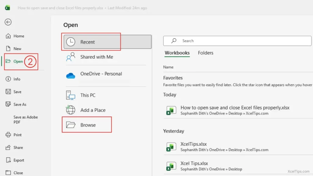Open Browse using the folder icon
Screen dimensions: 313x176
(x=70, y=125)
